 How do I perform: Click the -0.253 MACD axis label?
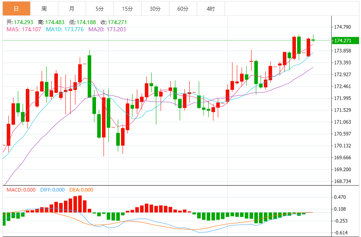pyautogui.click(x=340, y=221)
